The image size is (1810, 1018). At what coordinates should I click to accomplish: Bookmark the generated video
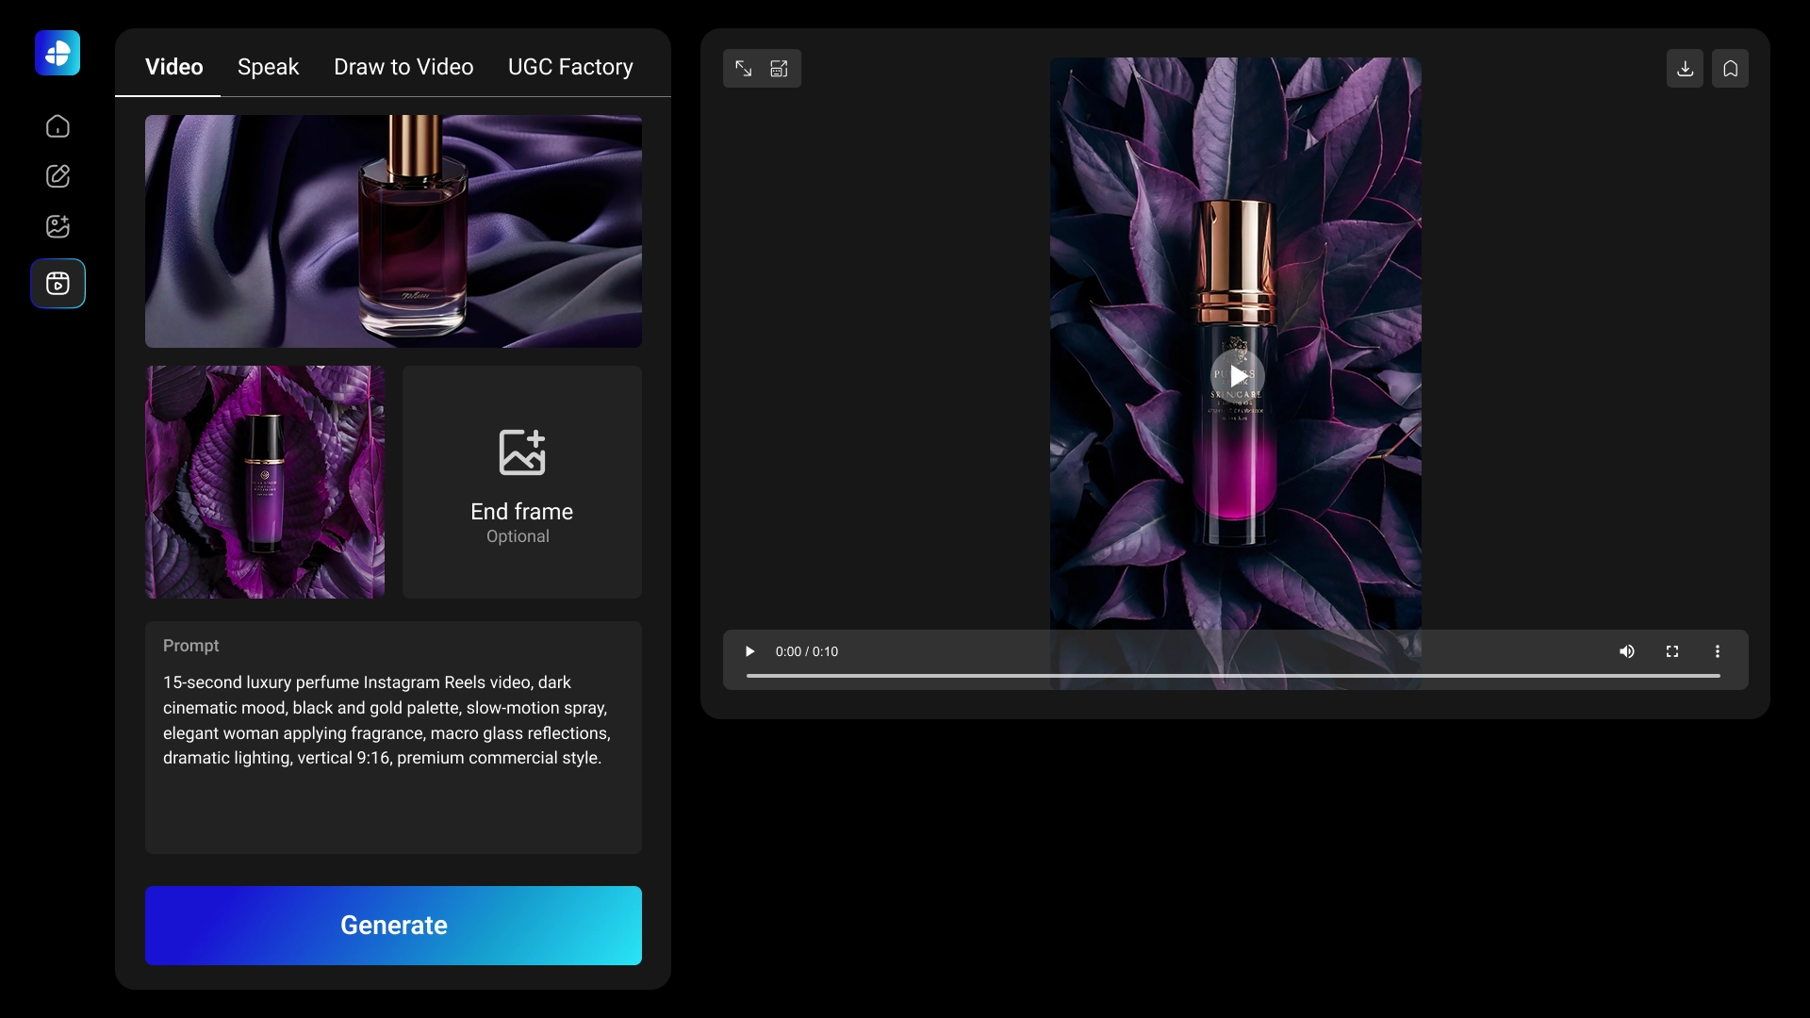(1730, 69)
